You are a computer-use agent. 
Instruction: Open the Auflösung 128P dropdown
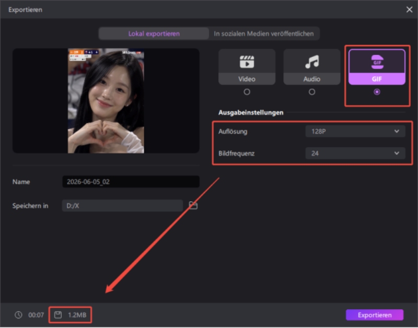tap(355, 132)
